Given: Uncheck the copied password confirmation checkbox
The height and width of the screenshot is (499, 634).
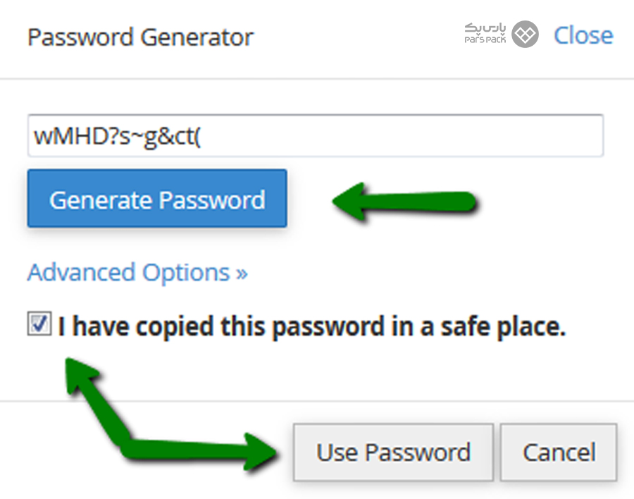Looking at the screenshot, I should point(39,324).
